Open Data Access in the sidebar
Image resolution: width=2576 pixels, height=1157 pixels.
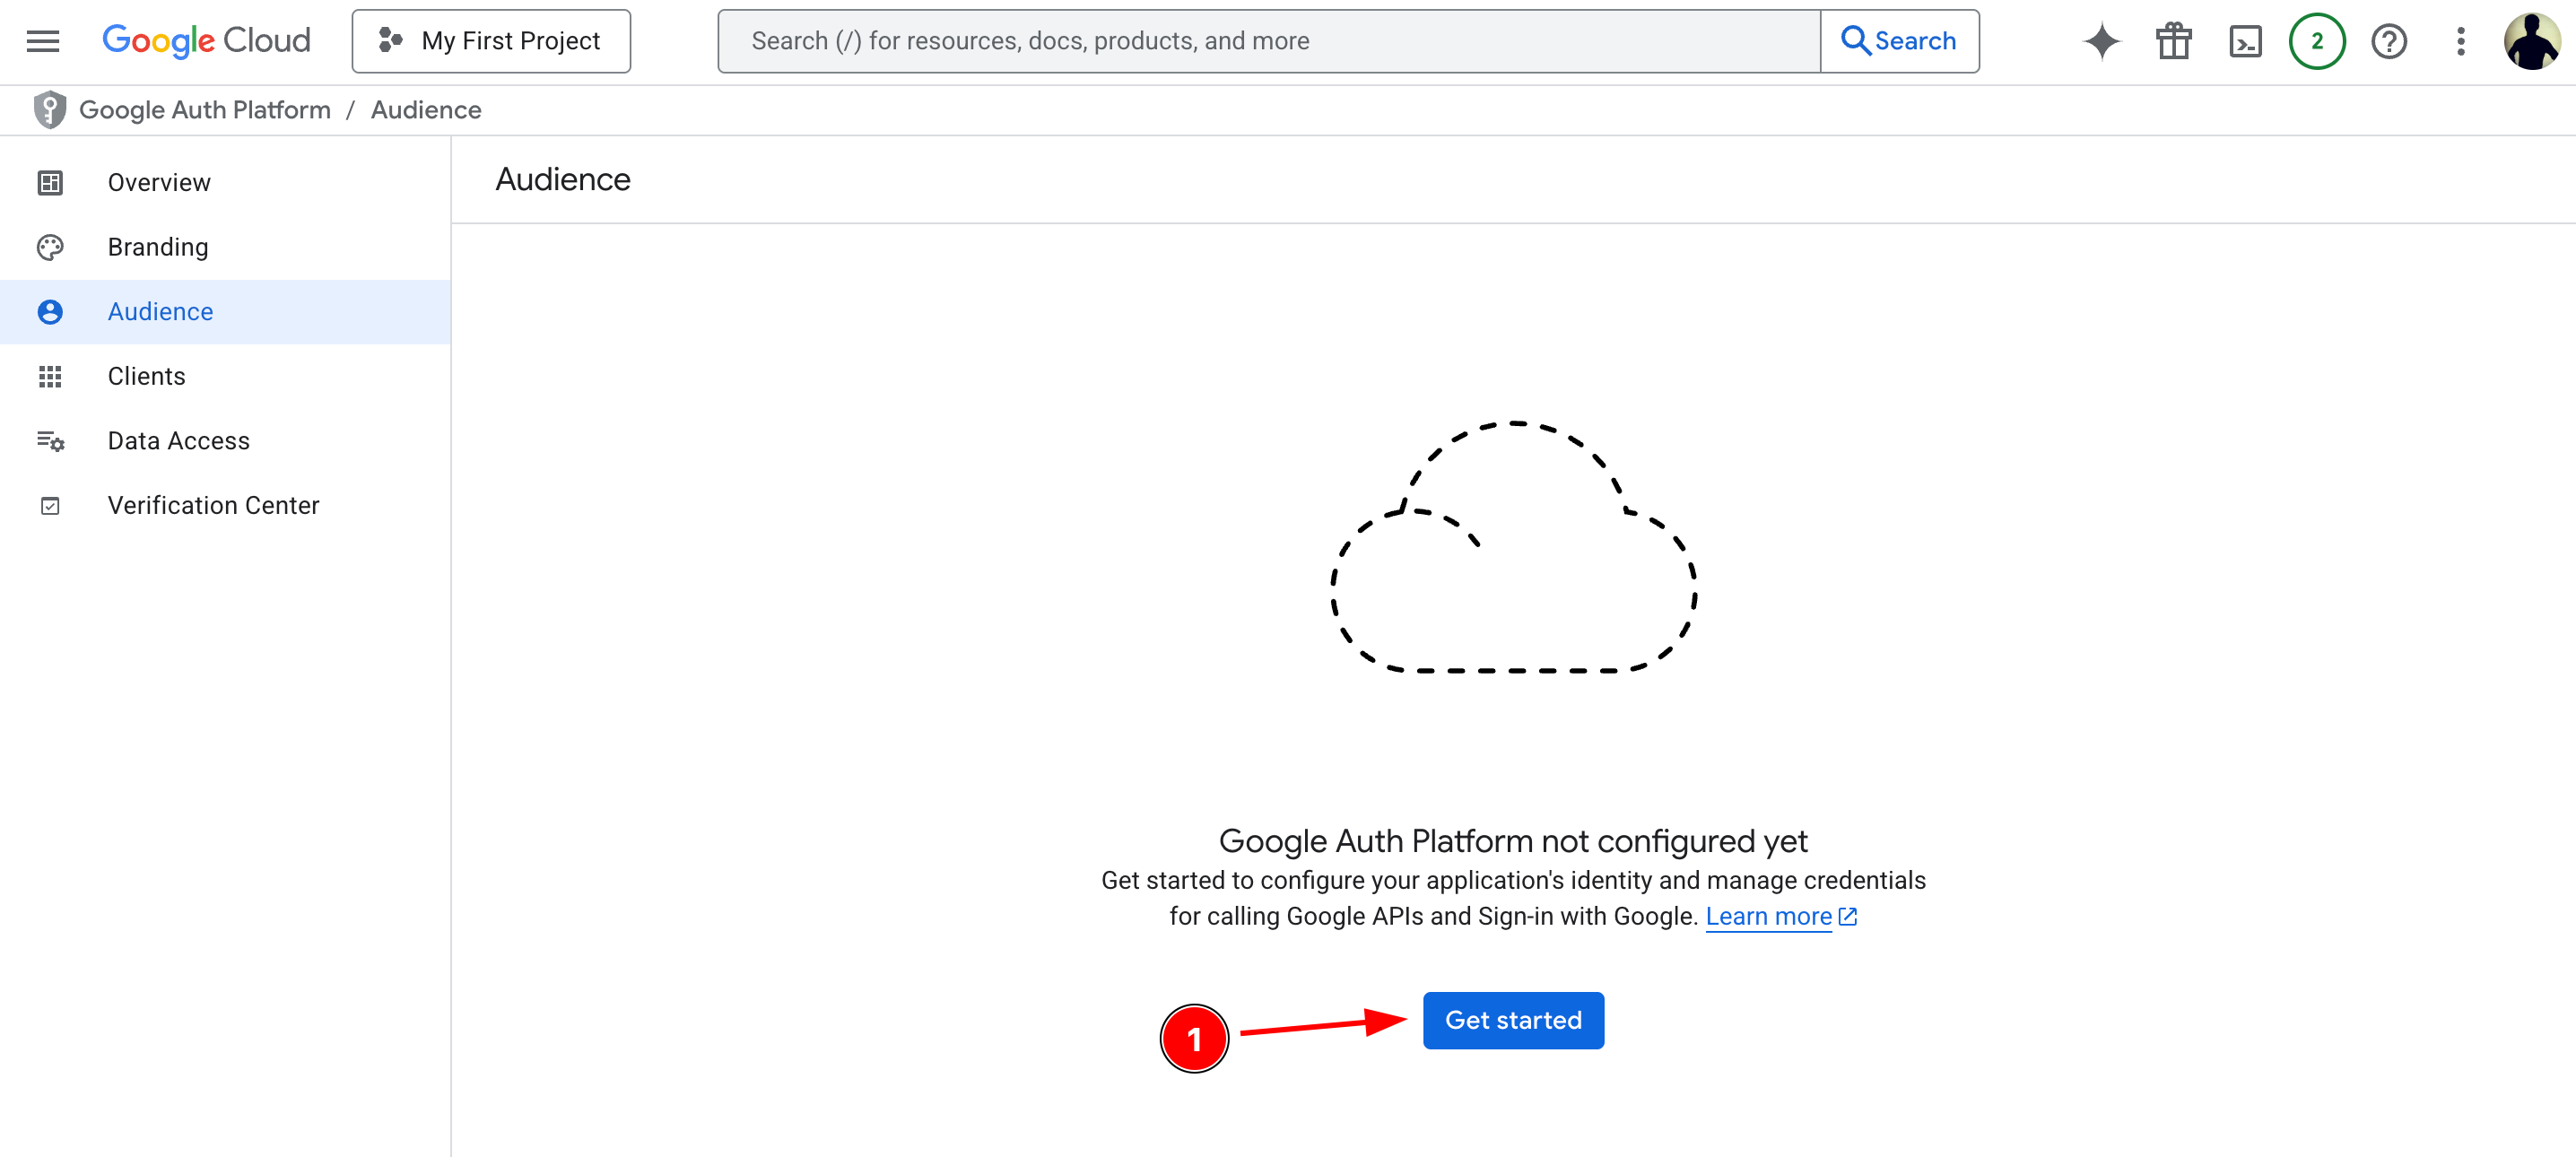click(225, 441)
